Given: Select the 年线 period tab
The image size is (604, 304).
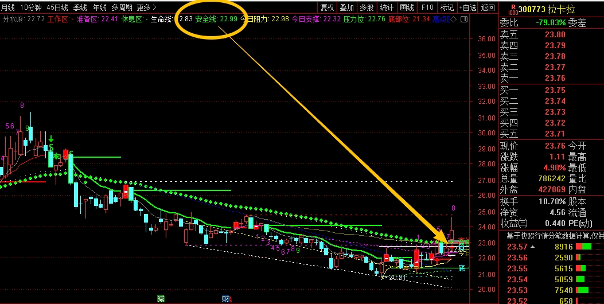Looking at the screenshot, I should (x=99, y=7).
